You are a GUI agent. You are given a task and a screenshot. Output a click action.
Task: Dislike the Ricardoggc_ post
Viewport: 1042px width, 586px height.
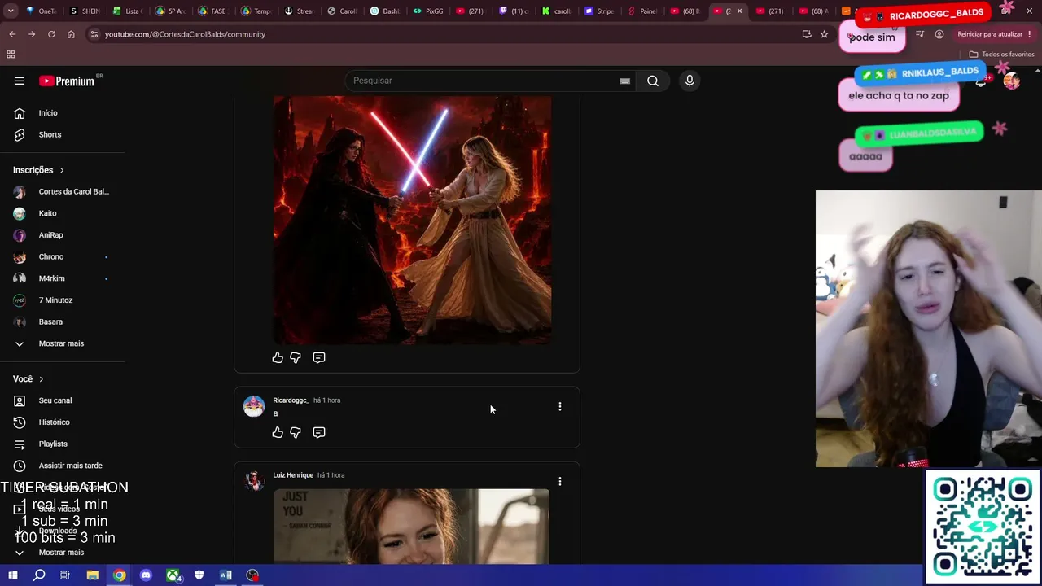tap(296, 432)
